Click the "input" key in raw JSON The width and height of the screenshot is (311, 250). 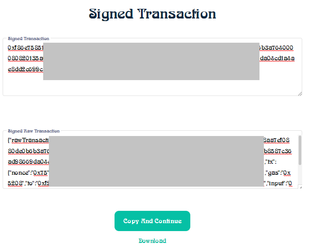point(276,184)
